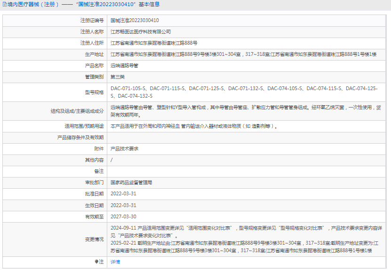
Task: Click the 注册证编号 row label
Action: coord(92,20)
